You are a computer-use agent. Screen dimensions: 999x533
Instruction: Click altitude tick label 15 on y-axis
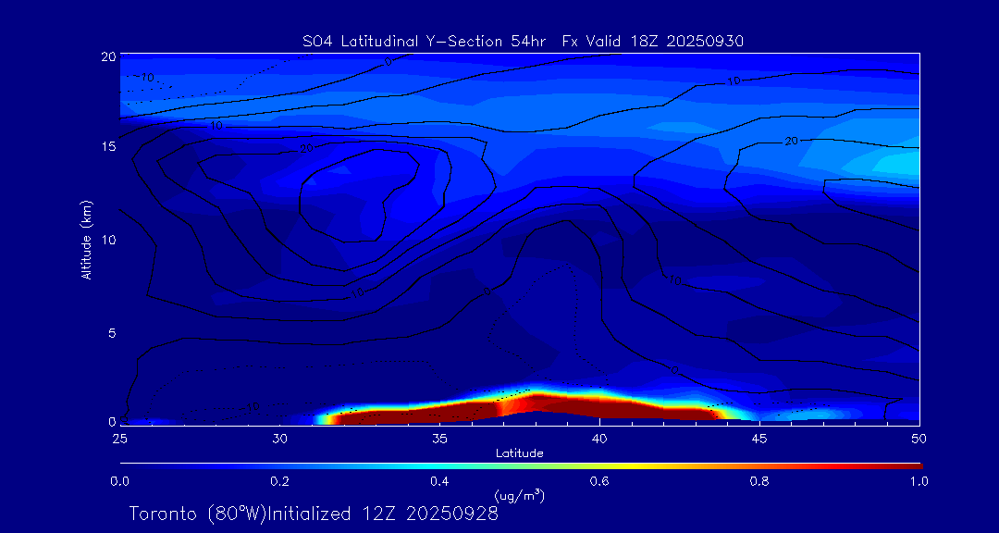coord(106,146)
